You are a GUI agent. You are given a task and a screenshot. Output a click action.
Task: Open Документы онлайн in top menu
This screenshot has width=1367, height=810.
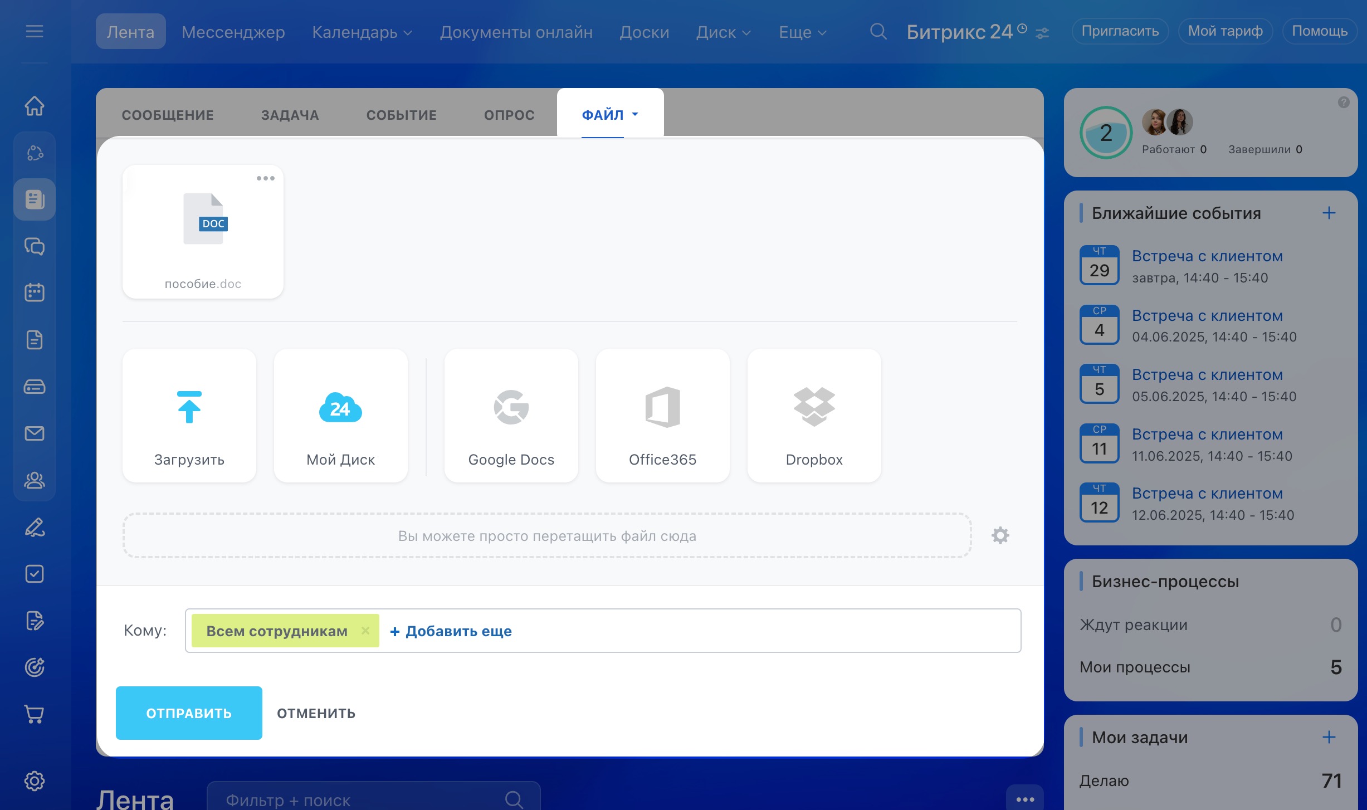[x=516, y=32]
